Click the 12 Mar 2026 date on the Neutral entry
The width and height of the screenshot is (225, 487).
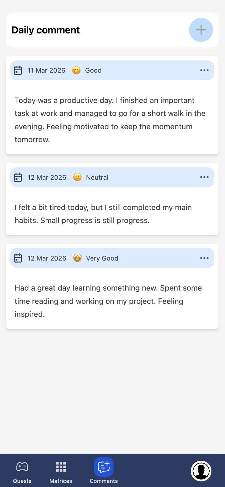(47, 177)
